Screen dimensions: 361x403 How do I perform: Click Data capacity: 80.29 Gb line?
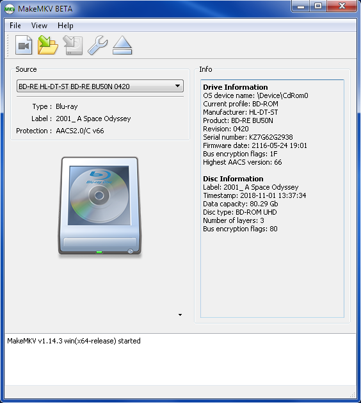[240, 204]
